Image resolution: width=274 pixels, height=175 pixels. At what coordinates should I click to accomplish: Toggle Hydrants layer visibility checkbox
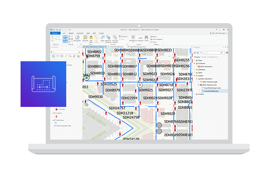pos(55,113)
